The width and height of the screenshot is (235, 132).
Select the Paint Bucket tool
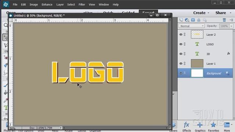click(x=6, y=93)
